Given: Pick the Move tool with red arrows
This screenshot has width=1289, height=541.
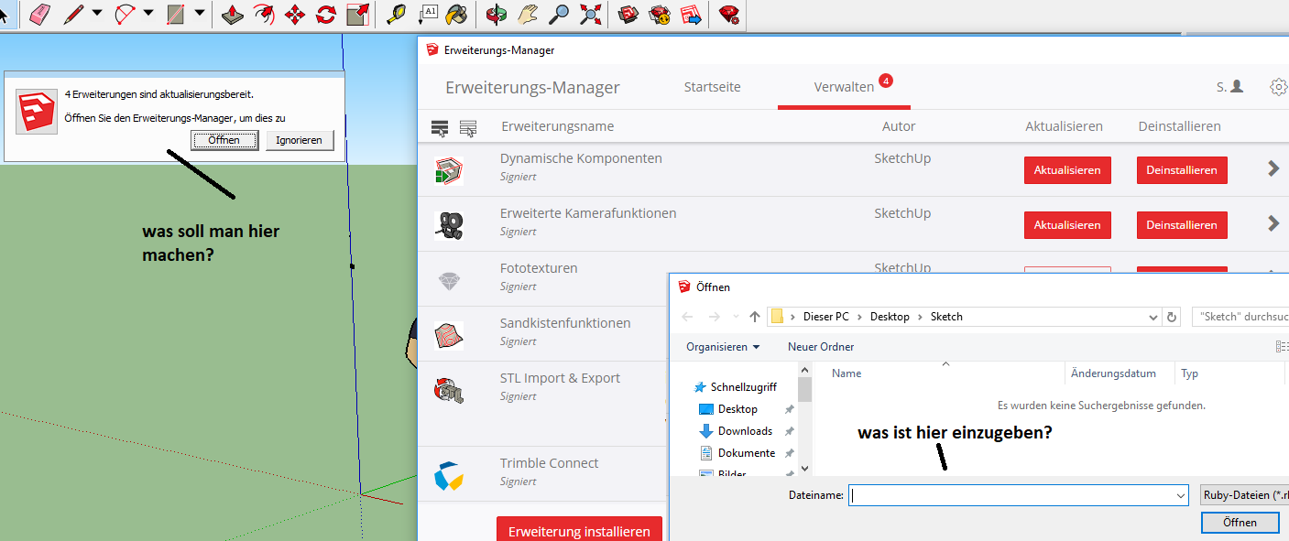Looking at the screenshot, I should (x=295, y=14).
